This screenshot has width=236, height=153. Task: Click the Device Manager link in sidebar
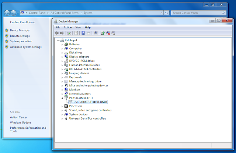click(20, 30)
